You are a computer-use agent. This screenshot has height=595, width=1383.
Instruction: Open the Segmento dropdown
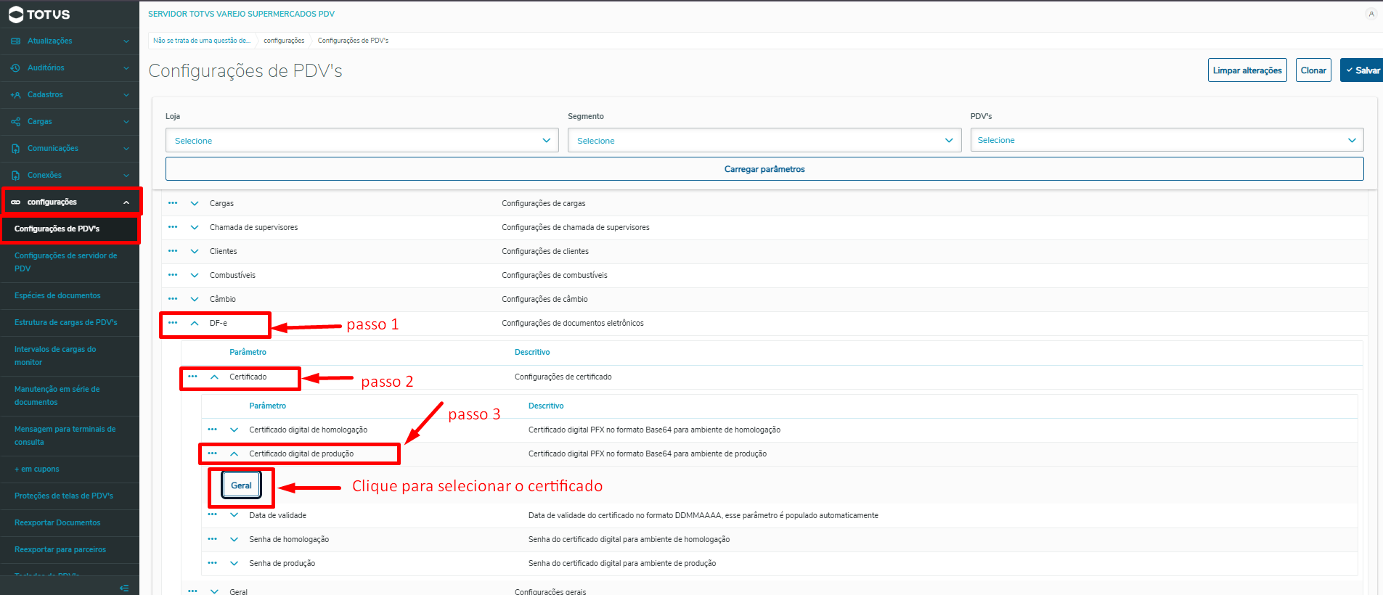click(x=764, y=140)
